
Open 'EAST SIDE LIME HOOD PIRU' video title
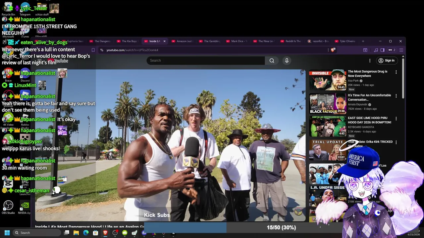pos(369,120)
